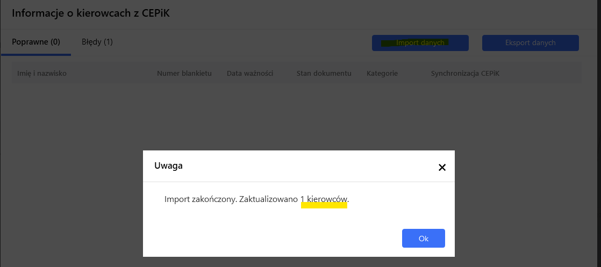Choose the Kategorie column header
This screenshot has width=601, height=267.
382,73
